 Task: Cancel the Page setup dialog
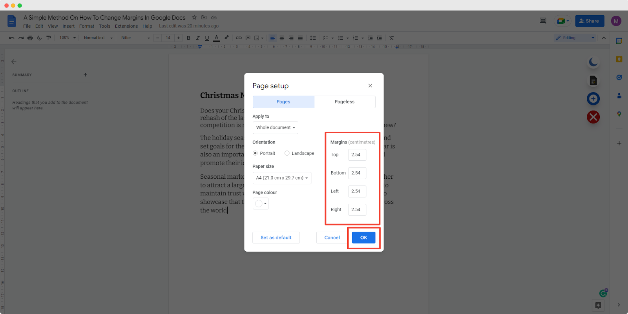pos(332,238)
